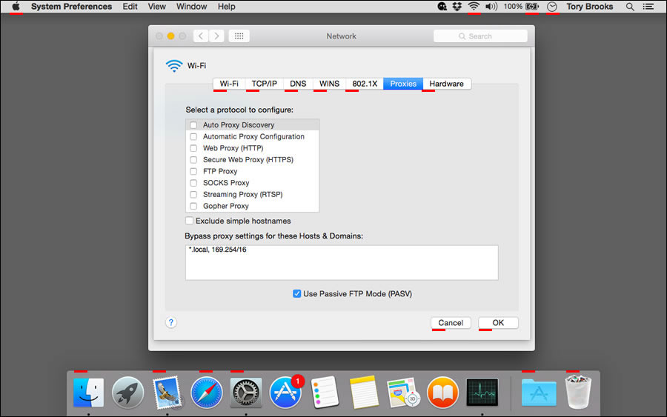Click the Wi-Fi status icon in menu bar
The width and height of the screenshot is (667, 417).
474,7
